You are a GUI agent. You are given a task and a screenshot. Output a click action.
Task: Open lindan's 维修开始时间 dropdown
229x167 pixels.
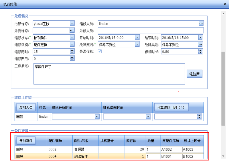click(97, 117)
